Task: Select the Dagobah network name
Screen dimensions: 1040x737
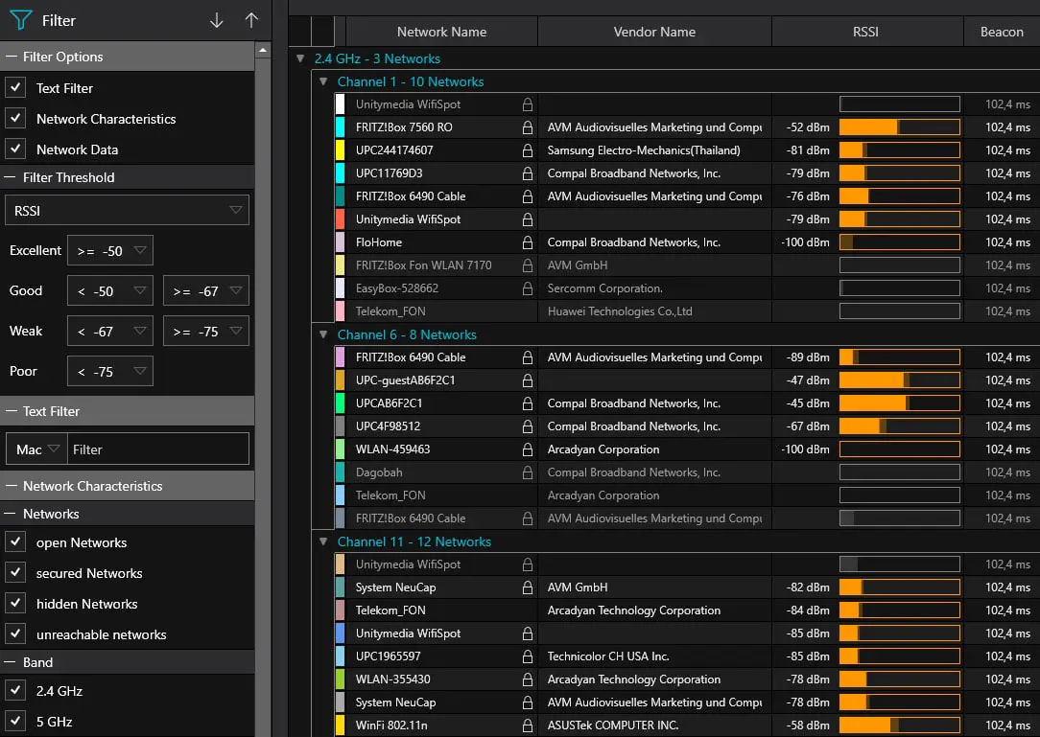Action: (x=379, y=472)
